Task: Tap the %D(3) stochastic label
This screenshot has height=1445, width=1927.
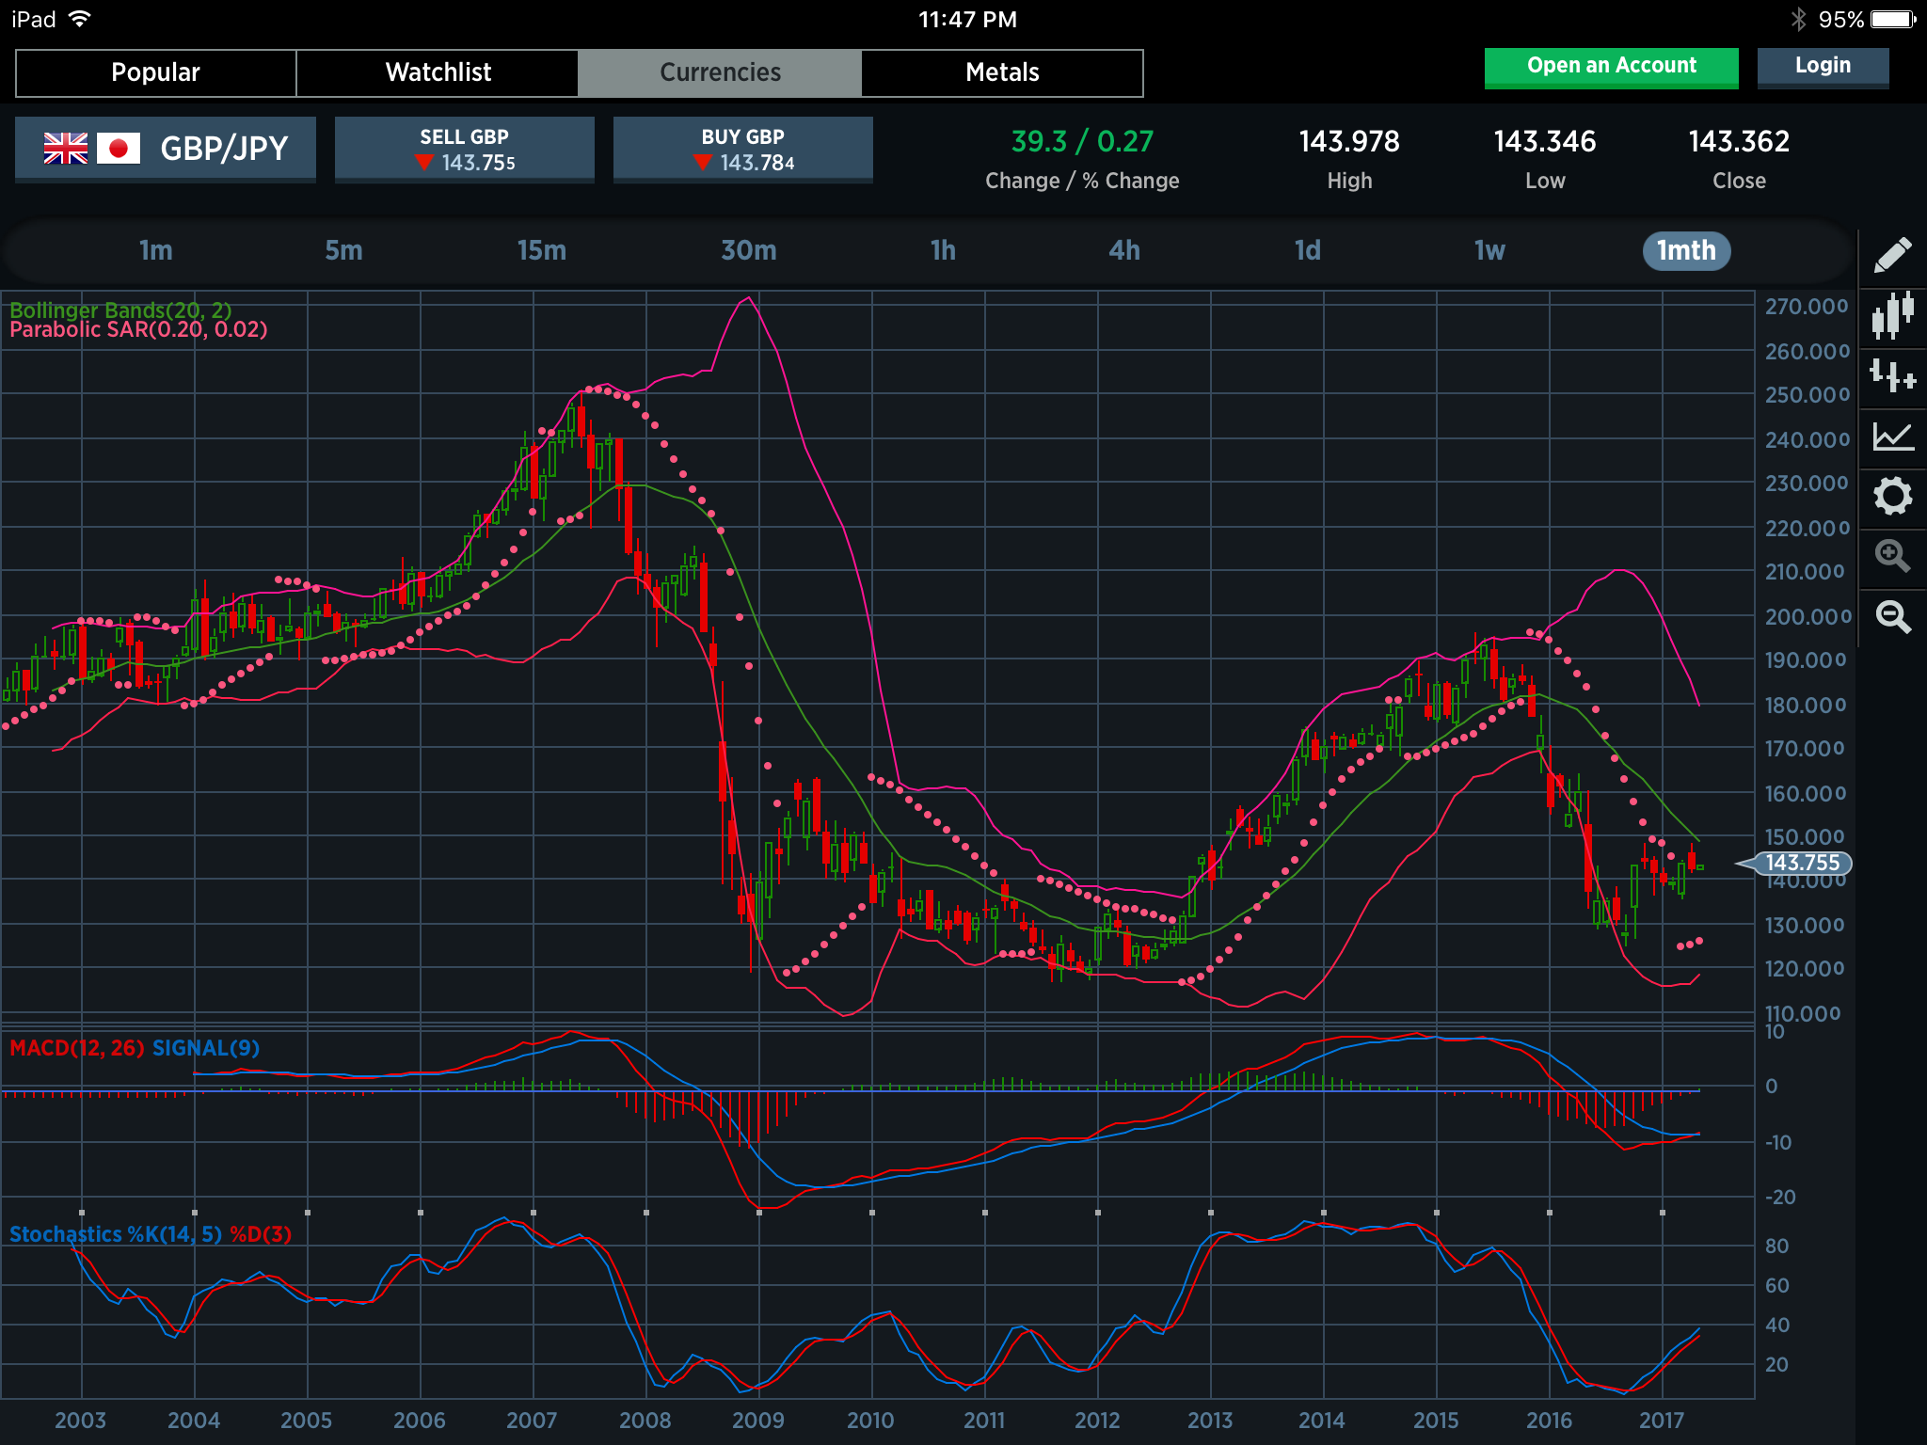Action: click(x=261, y=1234)
